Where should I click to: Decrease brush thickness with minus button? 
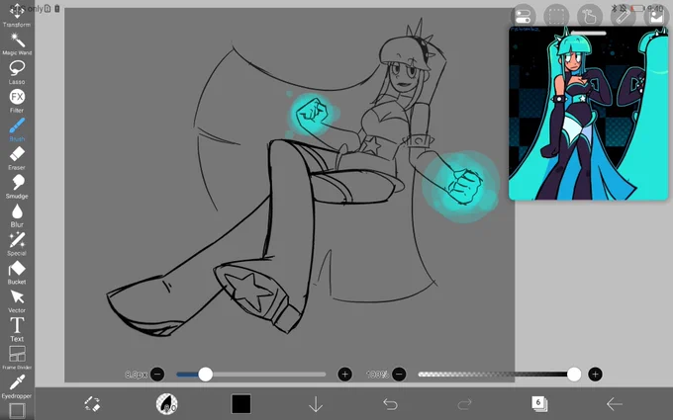(157, 375)
